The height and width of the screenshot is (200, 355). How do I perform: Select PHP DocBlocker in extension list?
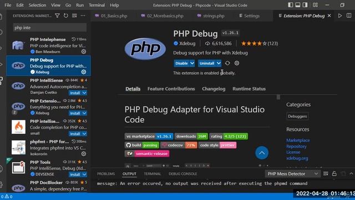coord(49,186)
